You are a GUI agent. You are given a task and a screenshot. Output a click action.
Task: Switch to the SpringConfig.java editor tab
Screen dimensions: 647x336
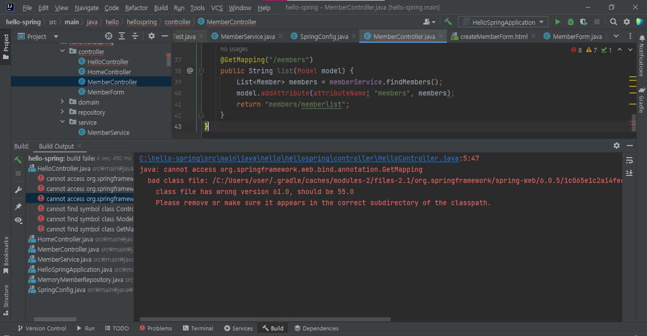(x=323, y=36)
